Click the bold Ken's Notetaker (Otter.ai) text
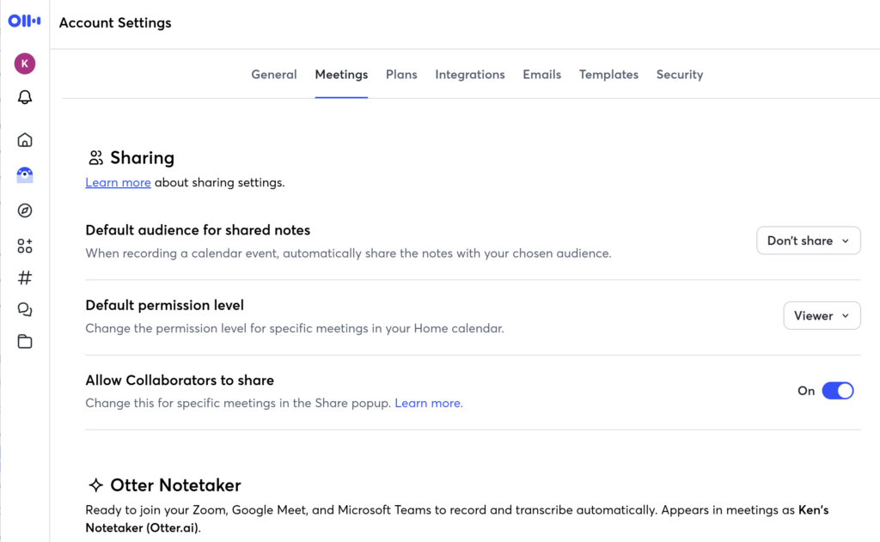The image size is (880, 542). tap(457, 519)
